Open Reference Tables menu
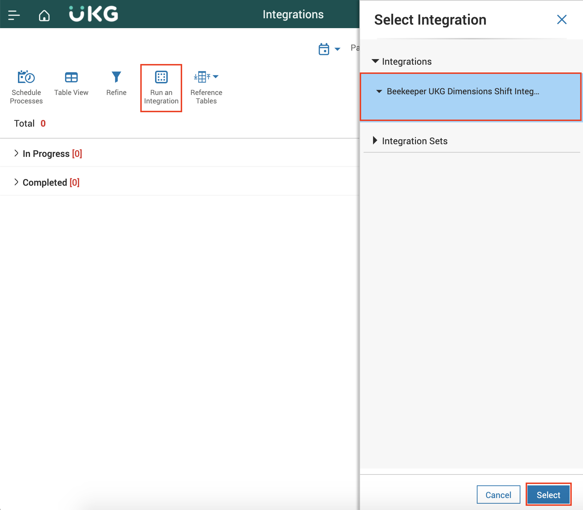Image resolution: width=583 pixels, height=510 pixels. pyautogui.click(x=206, y=87)
